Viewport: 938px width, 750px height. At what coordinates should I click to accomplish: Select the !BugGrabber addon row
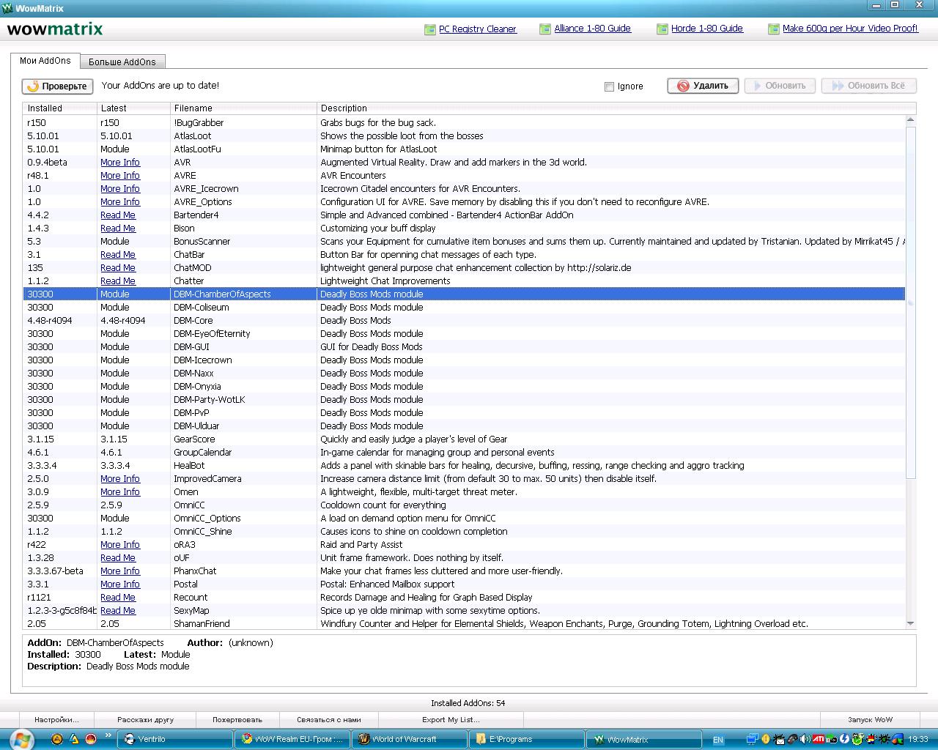coord(465,123)
